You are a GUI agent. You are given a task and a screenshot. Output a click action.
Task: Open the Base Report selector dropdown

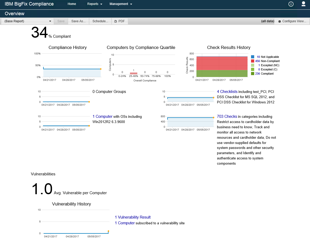point(27,21)
